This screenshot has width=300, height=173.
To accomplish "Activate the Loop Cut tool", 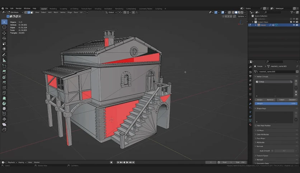I will point(4,88).
